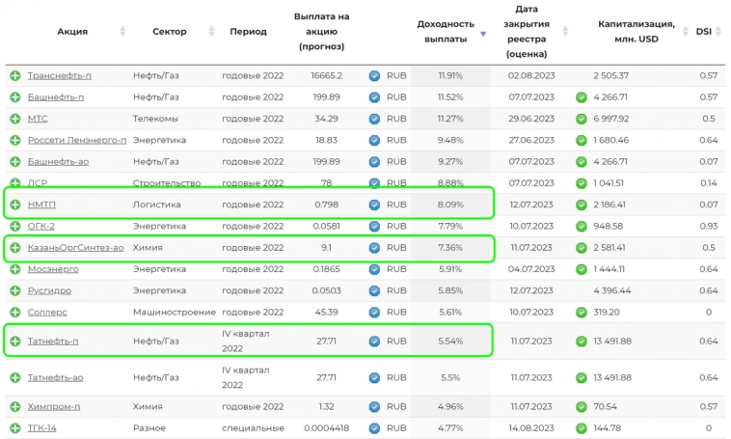This screenshot has width=731, height=439.
Task: Add Россети Ленэнерго-п via plus icon
Action: (15, 140)
